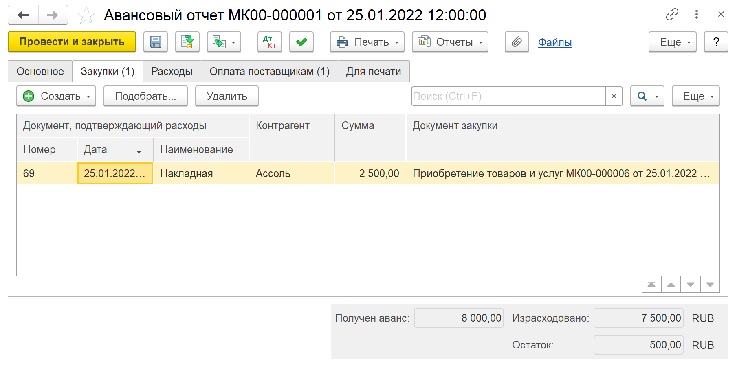This screenshot has width=737, height=366.
Task: Click the paperclip attach file icon
Action: (517, 42)
